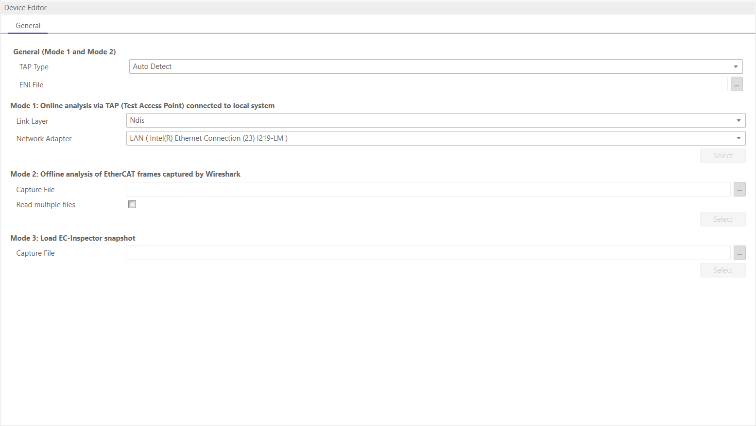Browse for Mode 3 snapshot capture file
This screenshot has height=426, width=756.
point(739,253)
